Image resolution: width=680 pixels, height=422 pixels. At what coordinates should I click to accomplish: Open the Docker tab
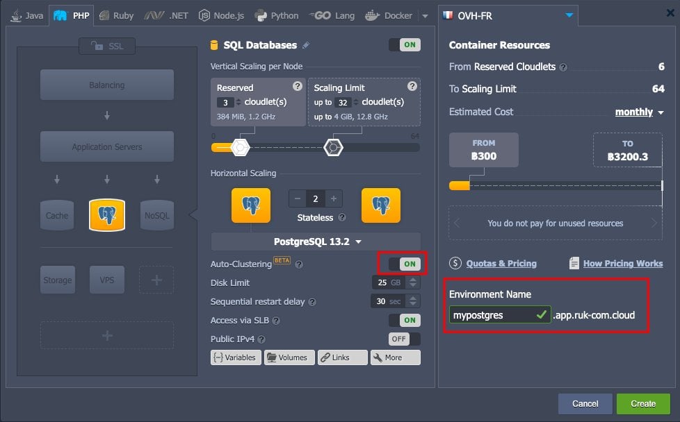pyautogui.click(x=389, y=16)
